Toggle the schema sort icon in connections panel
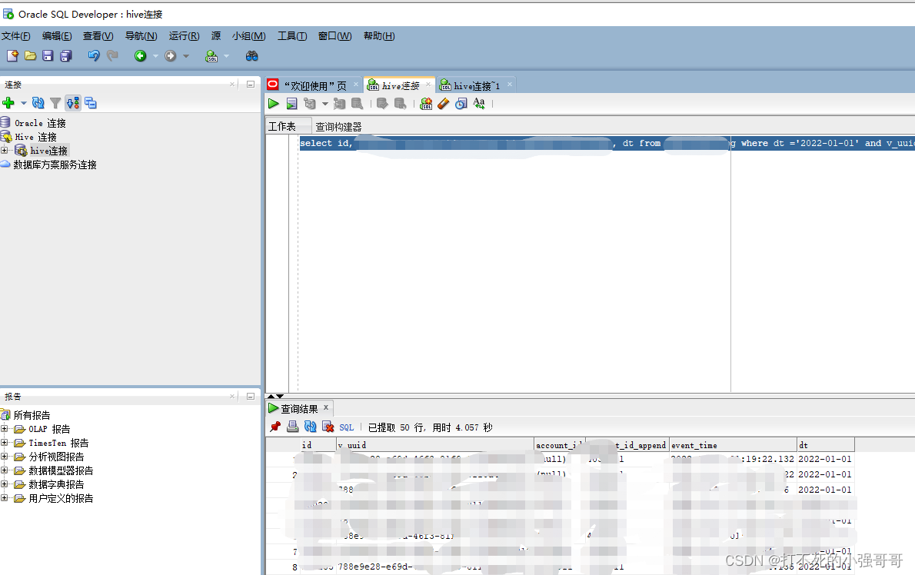Screen dimensions: 915x575 point(73,103)
